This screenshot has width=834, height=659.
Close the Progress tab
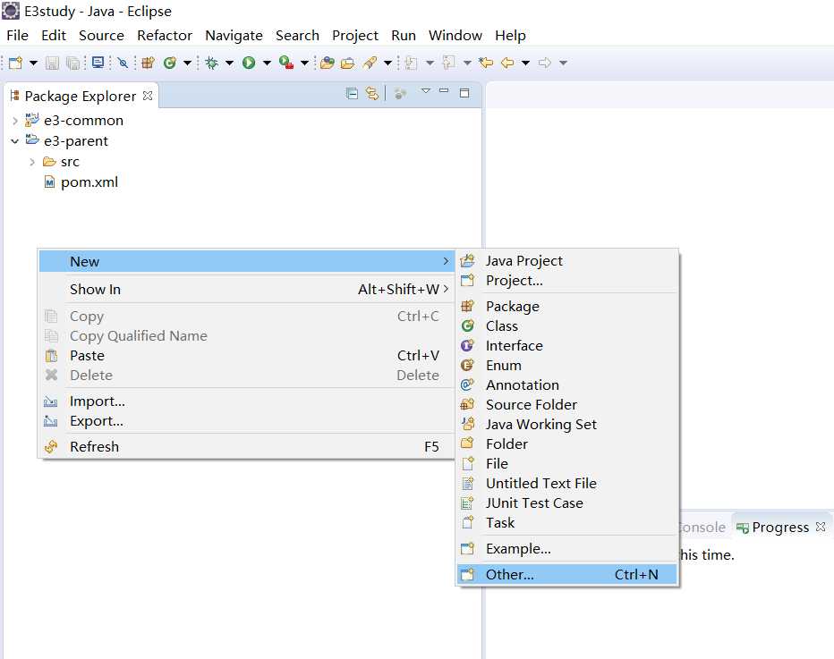click(x=821, y=527)
